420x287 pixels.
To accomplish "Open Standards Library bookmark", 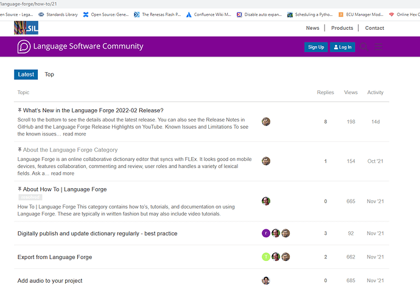I will tap(58, 15).
